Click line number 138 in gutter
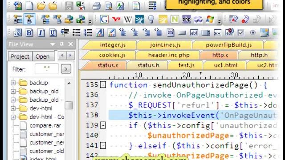Image resolution: width=285 pixels, height=160 pixels. pos(92,115)
